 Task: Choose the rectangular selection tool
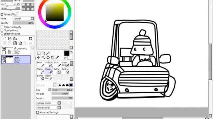[x=39, y=53]
